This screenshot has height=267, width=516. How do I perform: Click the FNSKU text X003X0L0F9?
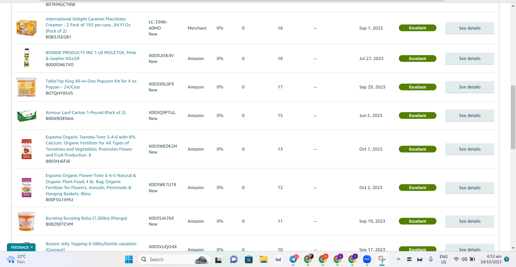[x=161, y=84]
